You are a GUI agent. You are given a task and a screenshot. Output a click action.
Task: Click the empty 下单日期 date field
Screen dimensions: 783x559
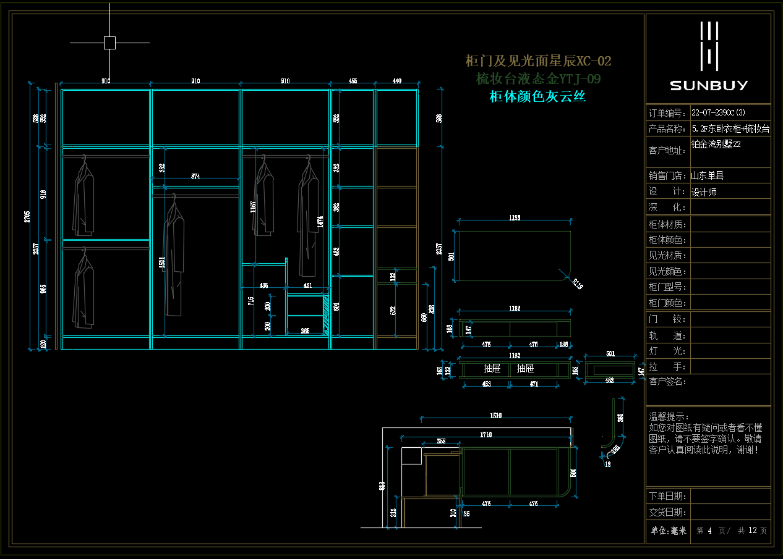[x=730, y=496]
